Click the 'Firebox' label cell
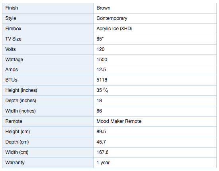 tap(48, 29)
